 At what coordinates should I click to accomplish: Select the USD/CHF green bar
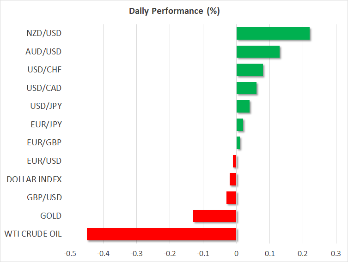click(x=250, y=70)
